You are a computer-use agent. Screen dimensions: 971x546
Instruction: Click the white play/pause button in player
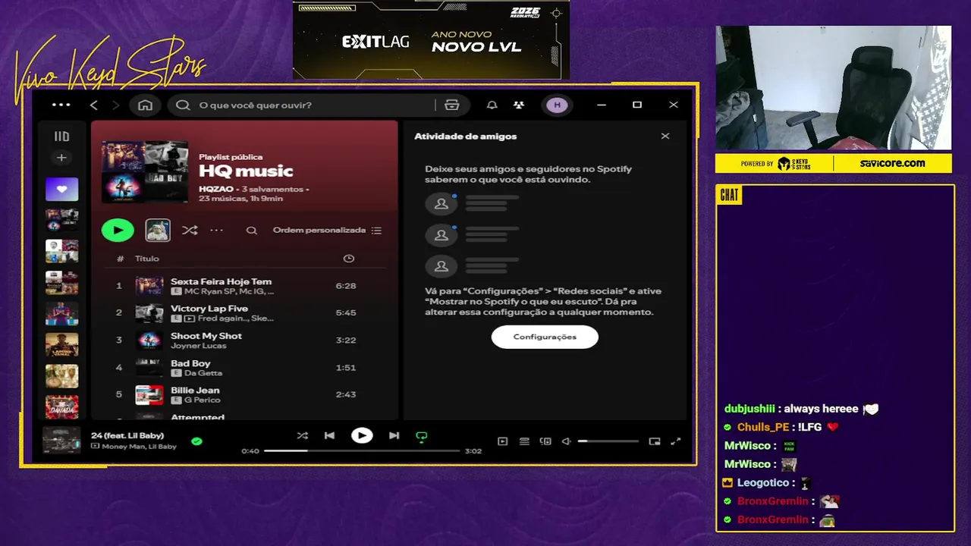click(362, 435)
